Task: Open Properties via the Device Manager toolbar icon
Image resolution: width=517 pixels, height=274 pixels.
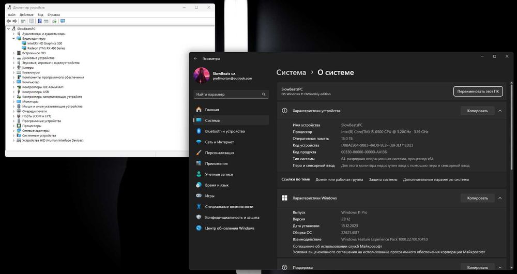Action: coord(32,21)
